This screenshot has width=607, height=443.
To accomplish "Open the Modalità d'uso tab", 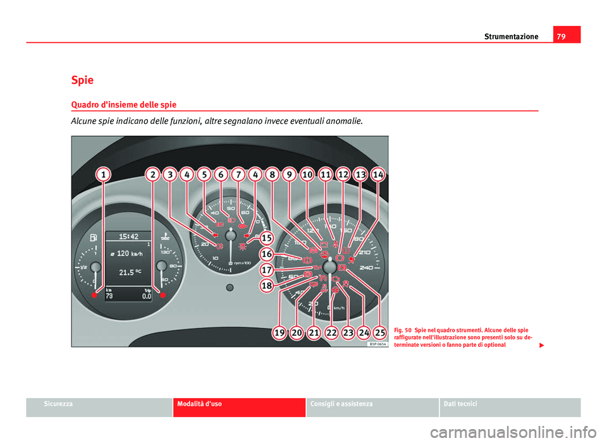I will point(239,408).
